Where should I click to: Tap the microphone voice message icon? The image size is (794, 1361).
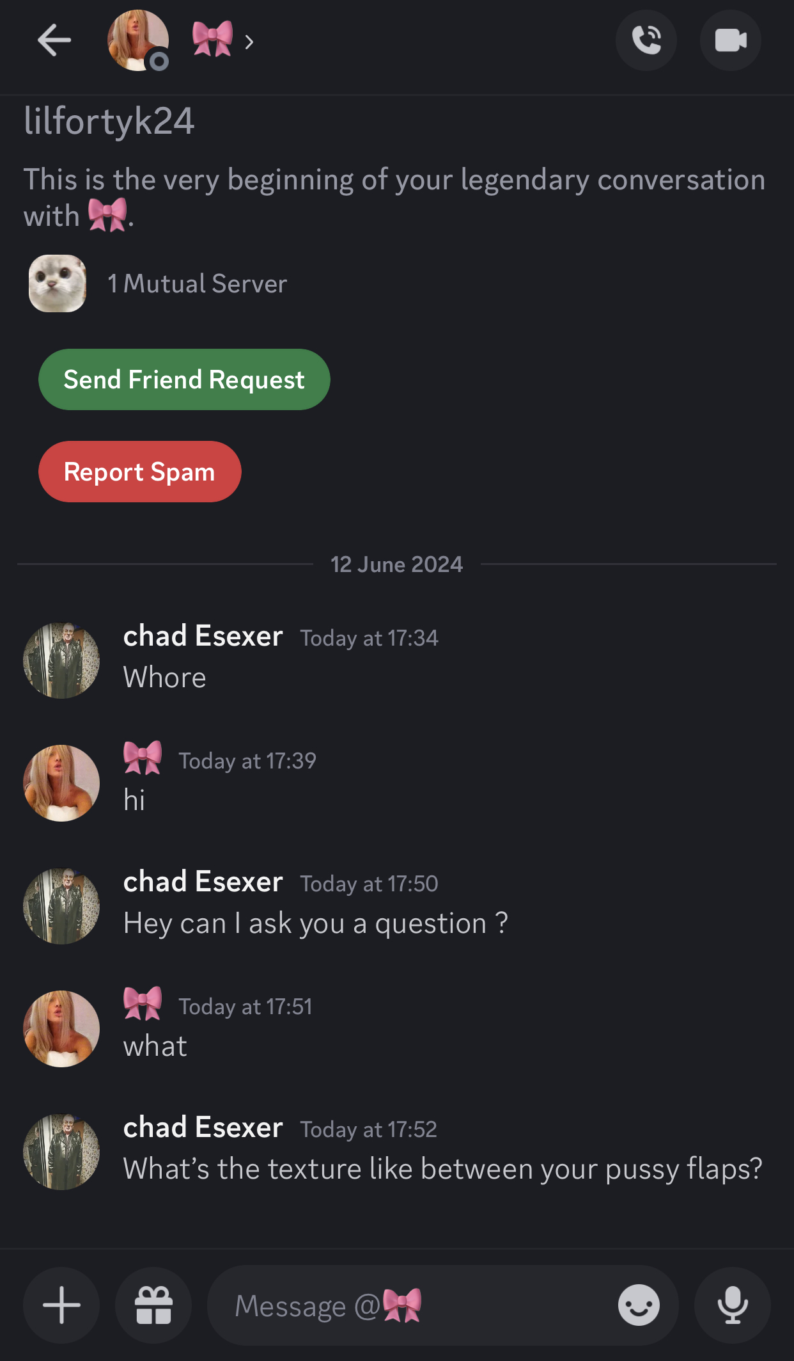coord(733,1305)
